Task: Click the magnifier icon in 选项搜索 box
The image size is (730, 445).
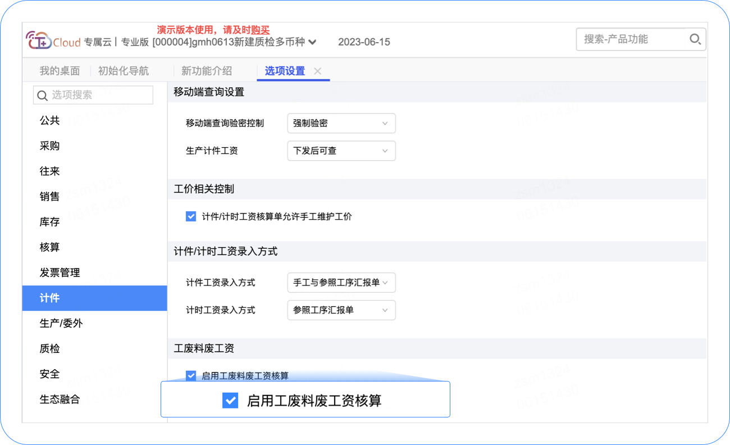Action: click(x=42, y=95)
